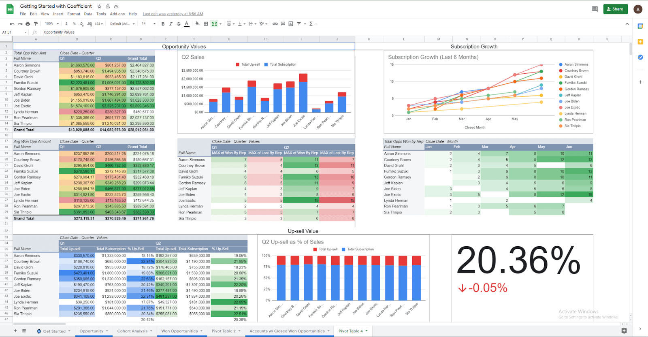Image resolution: width=648 pixels, height=337 pixels.
Task: Create a filter
Action: pos(299,24)
